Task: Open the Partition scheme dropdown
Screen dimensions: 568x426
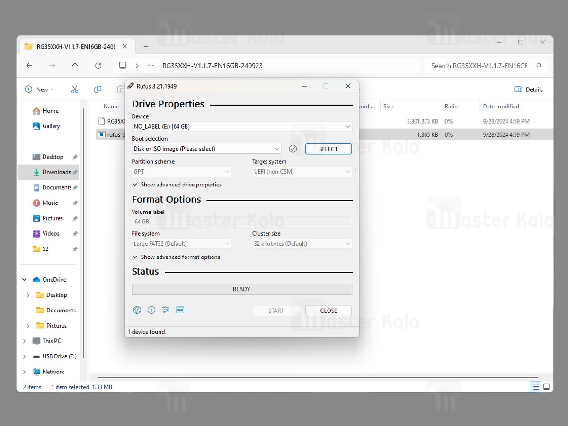Action: pos(182,171)
